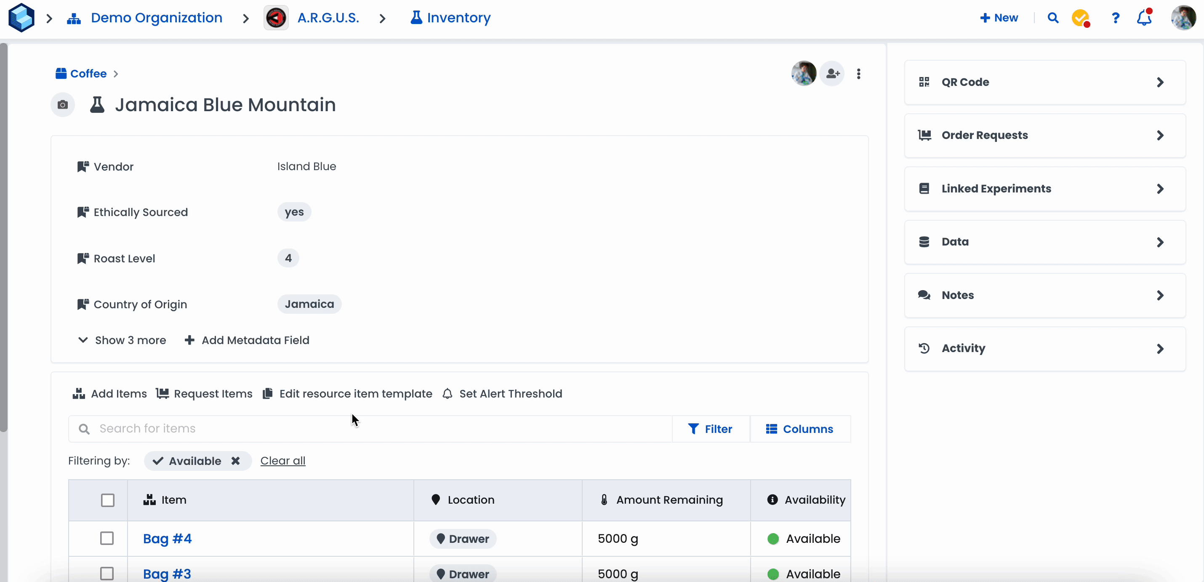Expand Show 3 more metadata fields
Viewport: 1204px width, 582px height.
click(122, 340)
